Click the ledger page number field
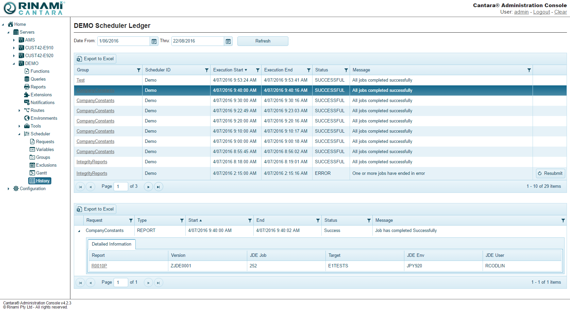The width and height of the screenshot is (570, 316). click(120, 187)
